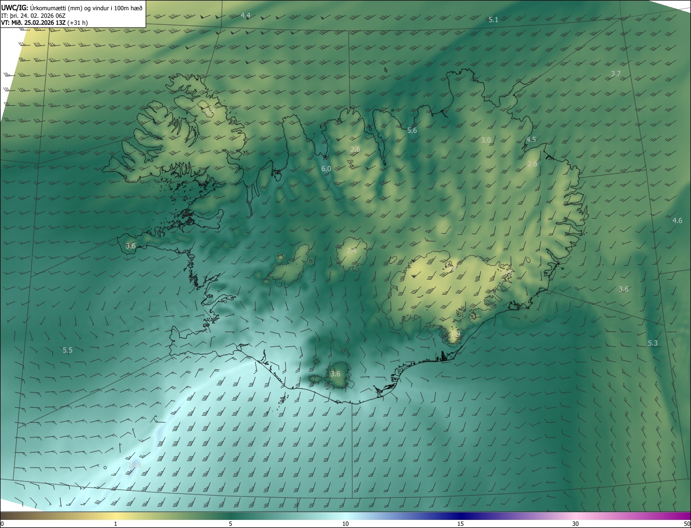Click the 2.4 label inside the Hofsjökull glacier outline
Screen dimensions: 691x528
(351, 251)
